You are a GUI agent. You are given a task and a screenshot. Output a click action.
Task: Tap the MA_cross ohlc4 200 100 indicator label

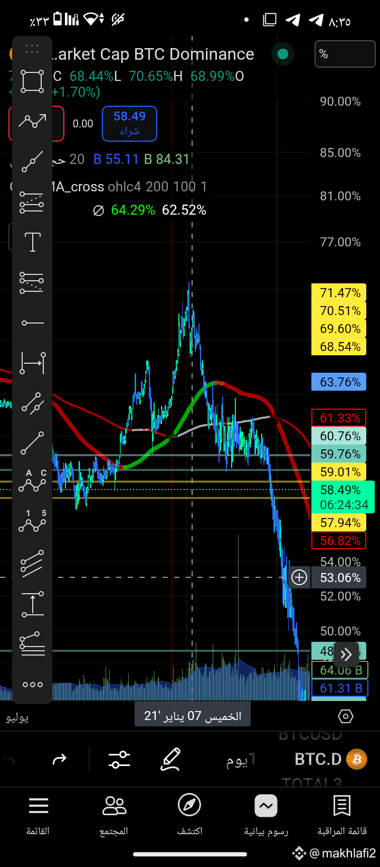[129, 187]
